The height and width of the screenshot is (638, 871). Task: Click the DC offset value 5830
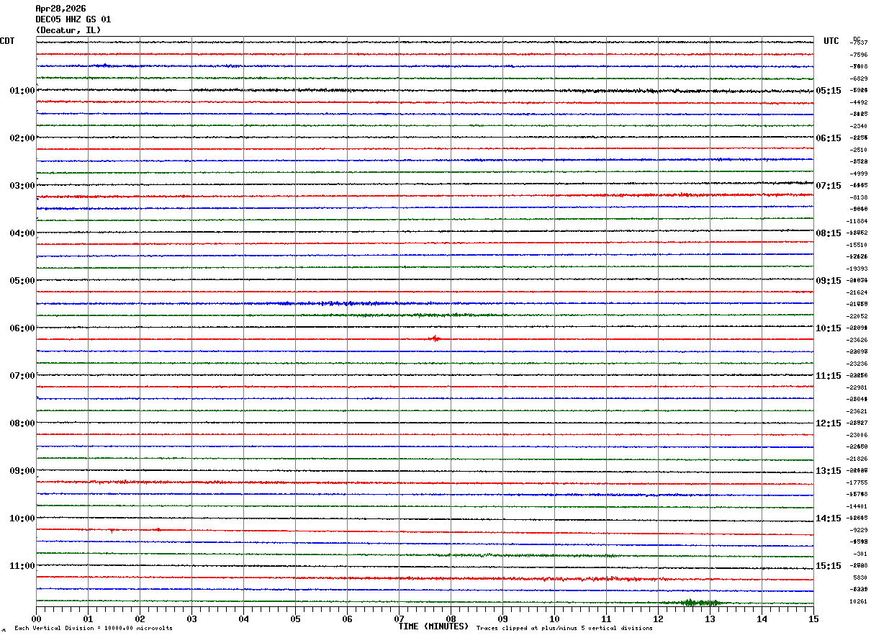(x=860, y=578)
